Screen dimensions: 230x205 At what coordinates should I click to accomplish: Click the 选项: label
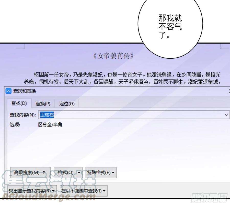tap(15, 125)
